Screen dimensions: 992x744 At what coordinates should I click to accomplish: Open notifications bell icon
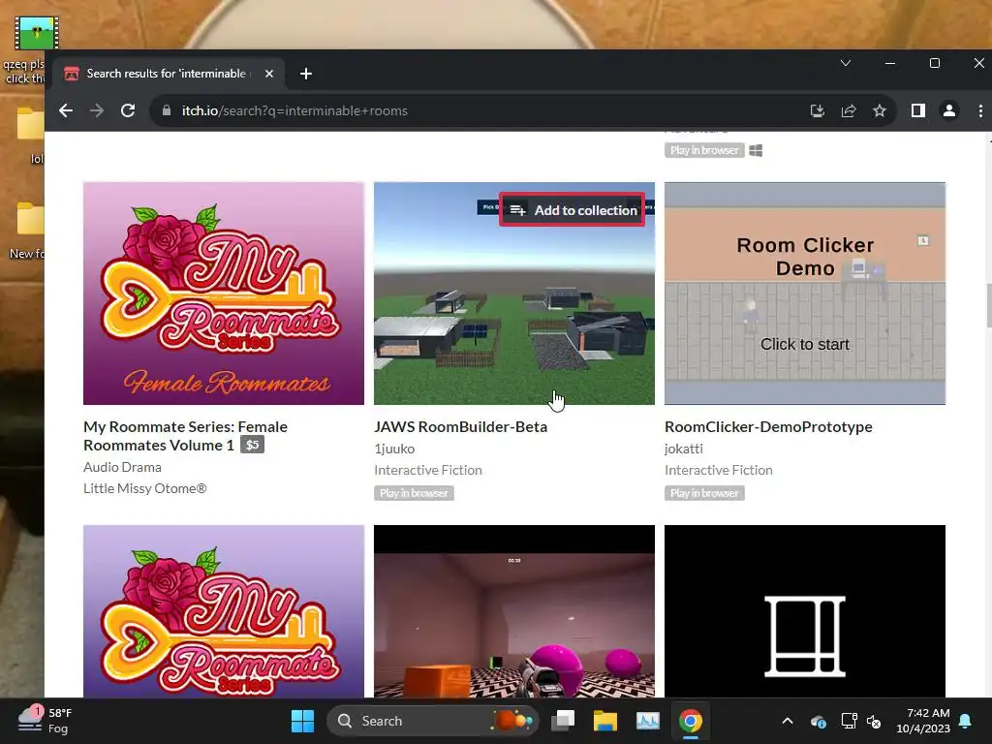[966, 721]
